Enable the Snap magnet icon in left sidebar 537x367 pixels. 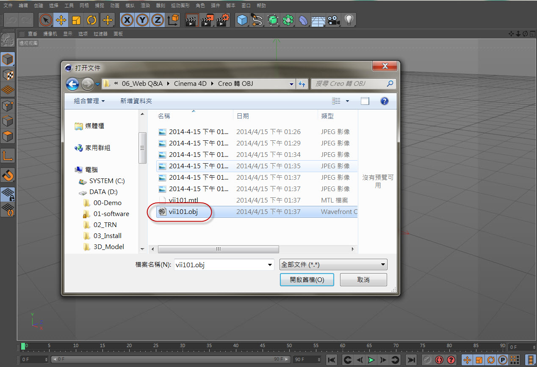(8, 174)
